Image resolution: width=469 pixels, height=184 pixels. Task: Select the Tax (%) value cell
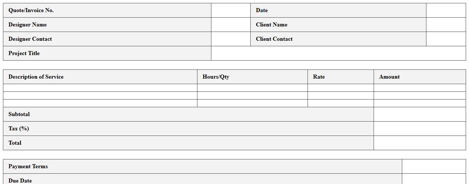click(419, 129)
